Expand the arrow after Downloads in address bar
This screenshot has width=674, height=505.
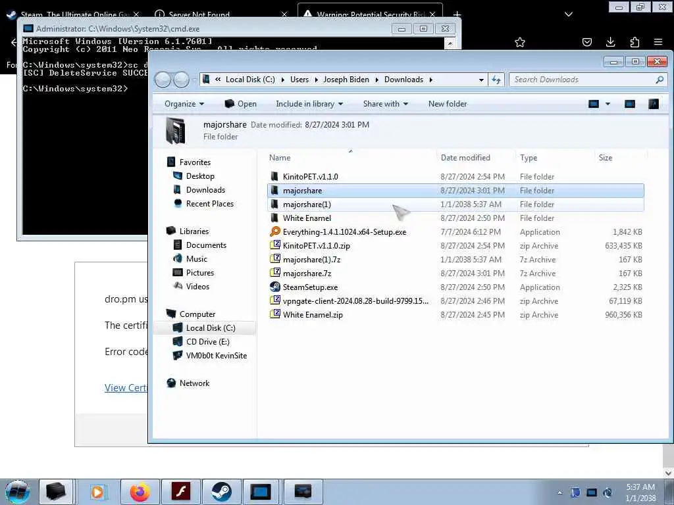[430, 80]
